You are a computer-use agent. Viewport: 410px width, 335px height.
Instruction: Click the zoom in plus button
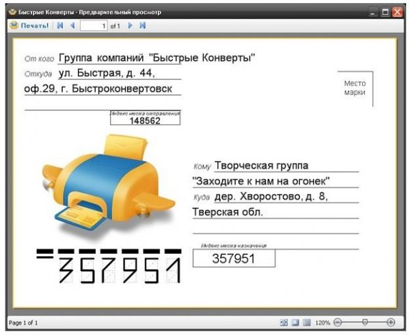391,322
